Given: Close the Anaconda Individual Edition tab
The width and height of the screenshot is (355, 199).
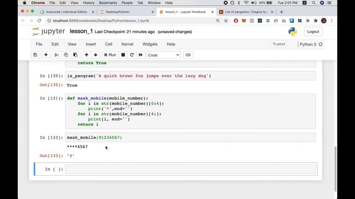Looking at the screenshot, I should tap(93, 12).
